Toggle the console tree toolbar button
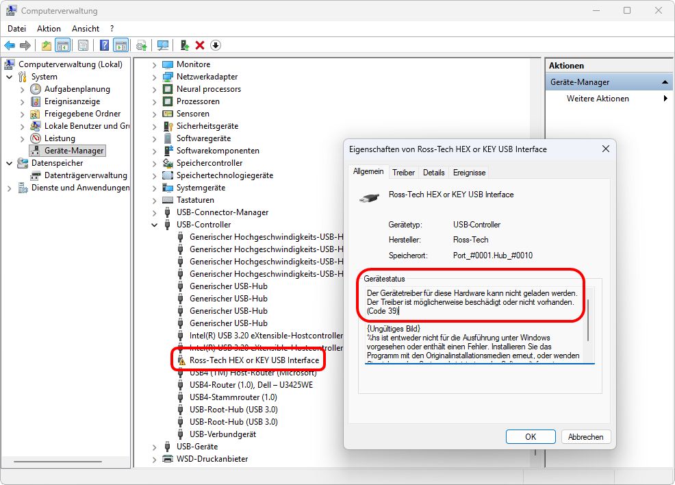This screenshot has width=675, height=485. point(63,45)
